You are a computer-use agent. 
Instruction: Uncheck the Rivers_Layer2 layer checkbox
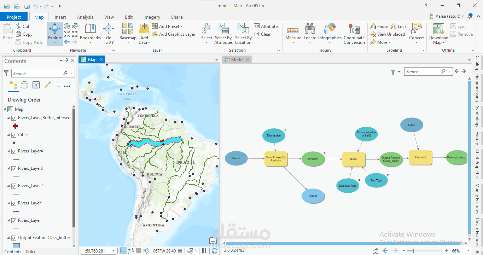pos(14,186)
